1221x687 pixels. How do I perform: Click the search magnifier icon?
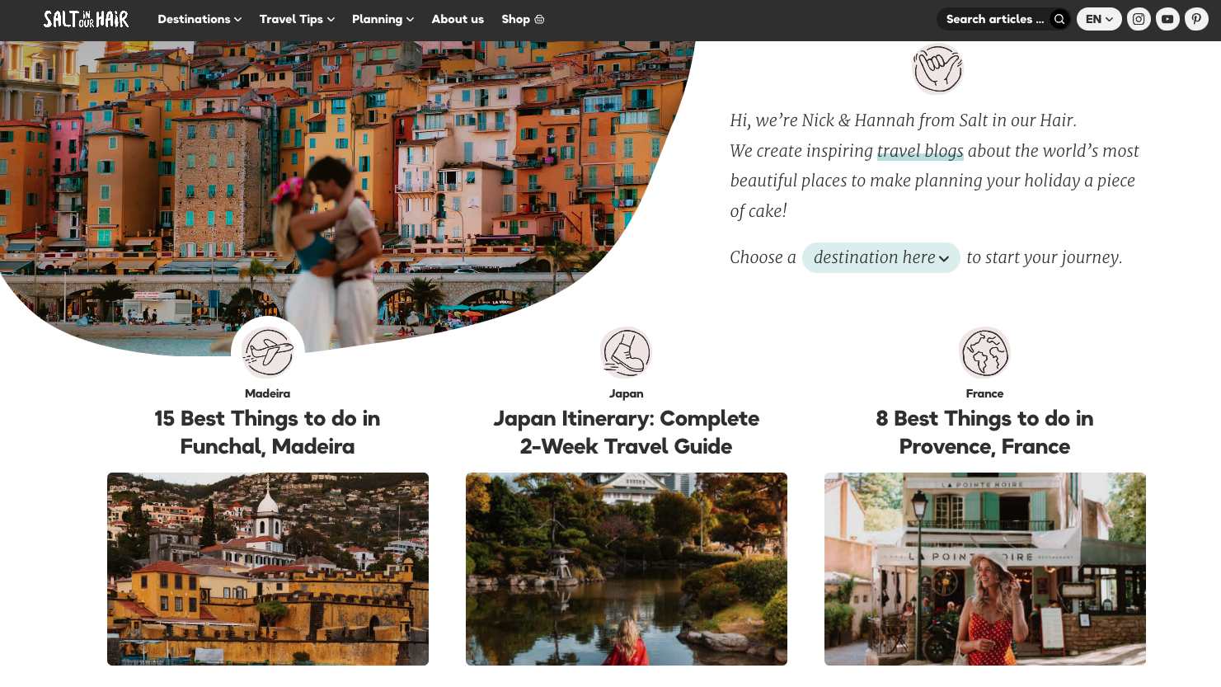coord(1059,19)
